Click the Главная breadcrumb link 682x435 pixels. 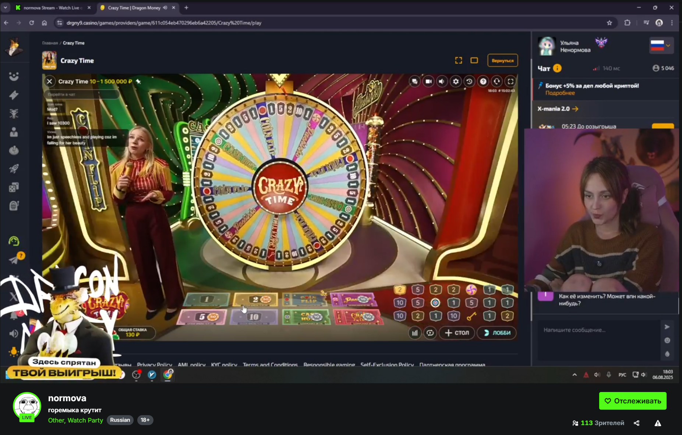coord(50,43)
